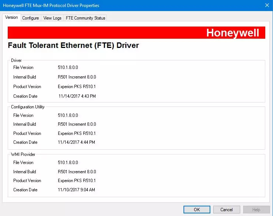This screenshot has height=216, width=273.
Task: Open the Configure tab
Action: (x=31, y=18)
